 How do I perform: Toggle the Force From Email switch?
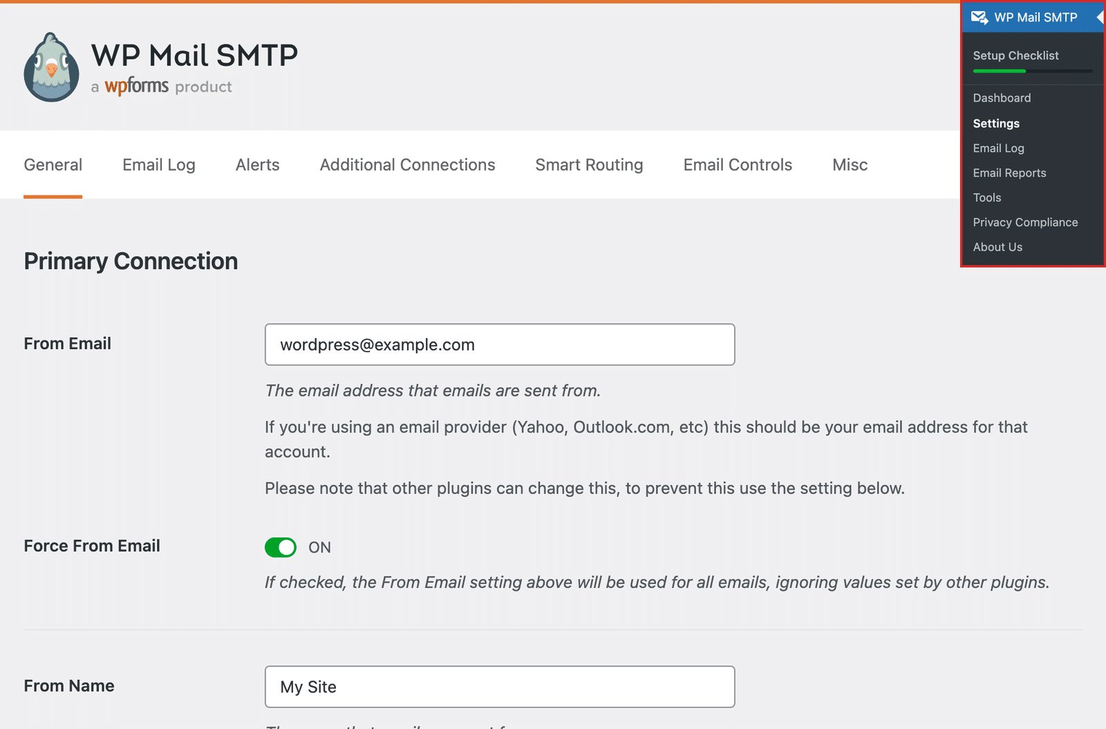(281, 547)
